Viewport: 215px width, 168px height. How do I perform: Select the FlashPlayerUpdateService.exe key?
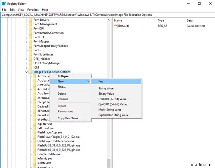(x=56, y=141)
